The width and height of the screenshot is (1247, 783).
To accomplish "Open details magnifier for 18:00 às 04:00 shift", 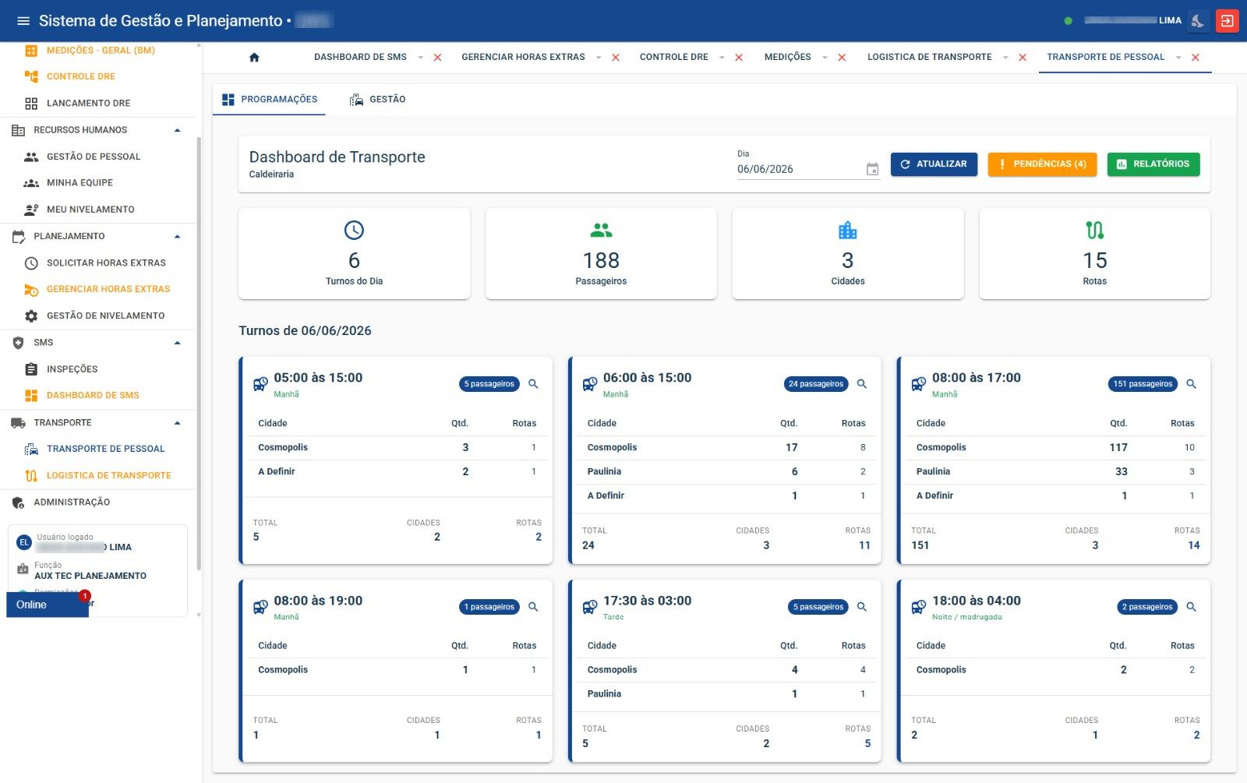I will 1191,607.
